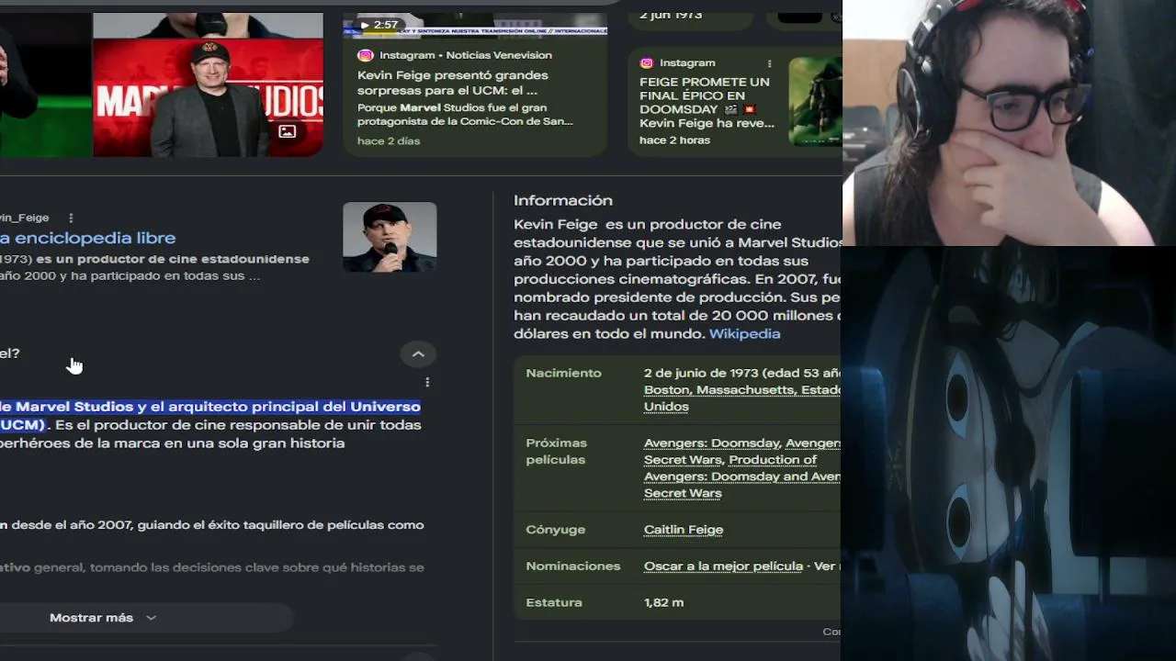The width and height of the screenshot is (1176, 661).
Task: Open the three-dot menu above the highlighted answer
Action: (427, 382)
